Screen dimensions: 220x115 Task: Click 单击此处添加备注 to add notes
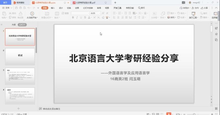coord(51,109)
